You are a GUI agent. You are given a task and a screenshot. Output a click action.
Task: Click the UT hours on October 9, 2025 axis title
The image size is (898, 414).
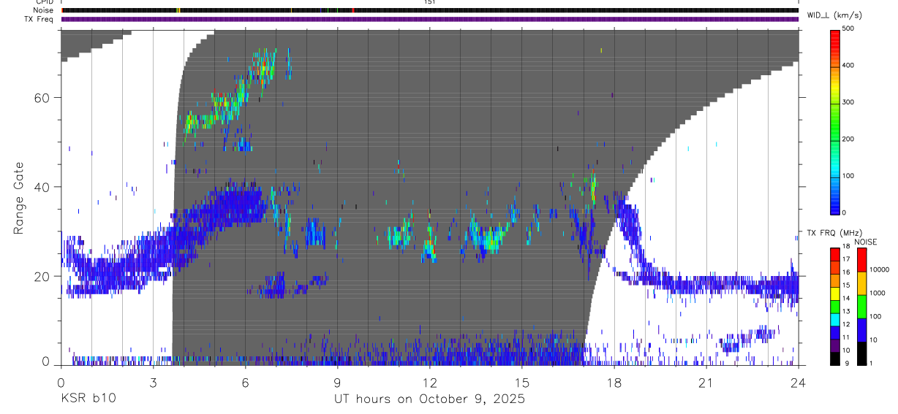point(430,399)
